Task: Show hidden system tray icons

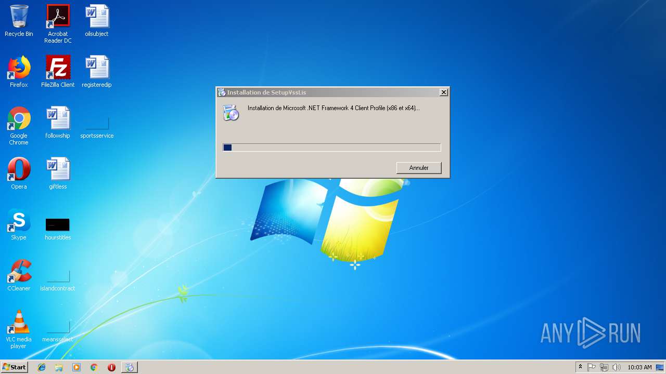Action: pos(580,367)
